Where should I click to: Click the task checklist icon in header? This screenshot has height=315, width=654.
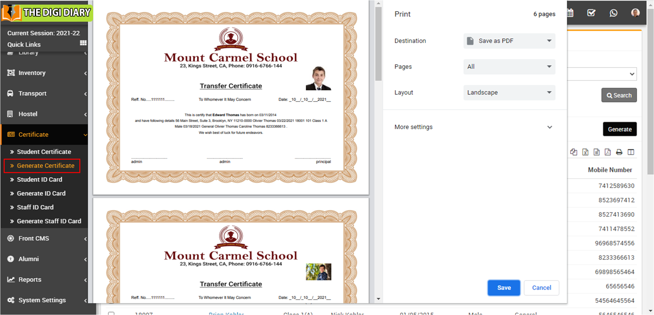[591, 13]
